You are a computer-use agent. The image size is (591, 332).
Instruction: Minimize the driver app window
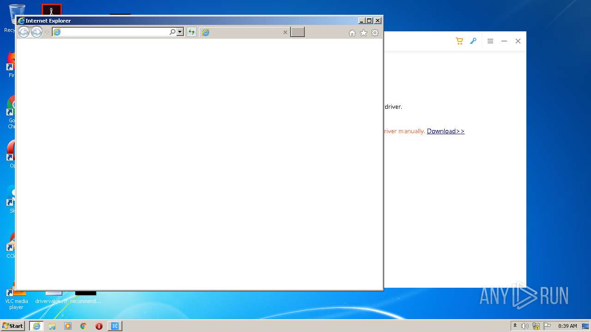coord(504,41)
